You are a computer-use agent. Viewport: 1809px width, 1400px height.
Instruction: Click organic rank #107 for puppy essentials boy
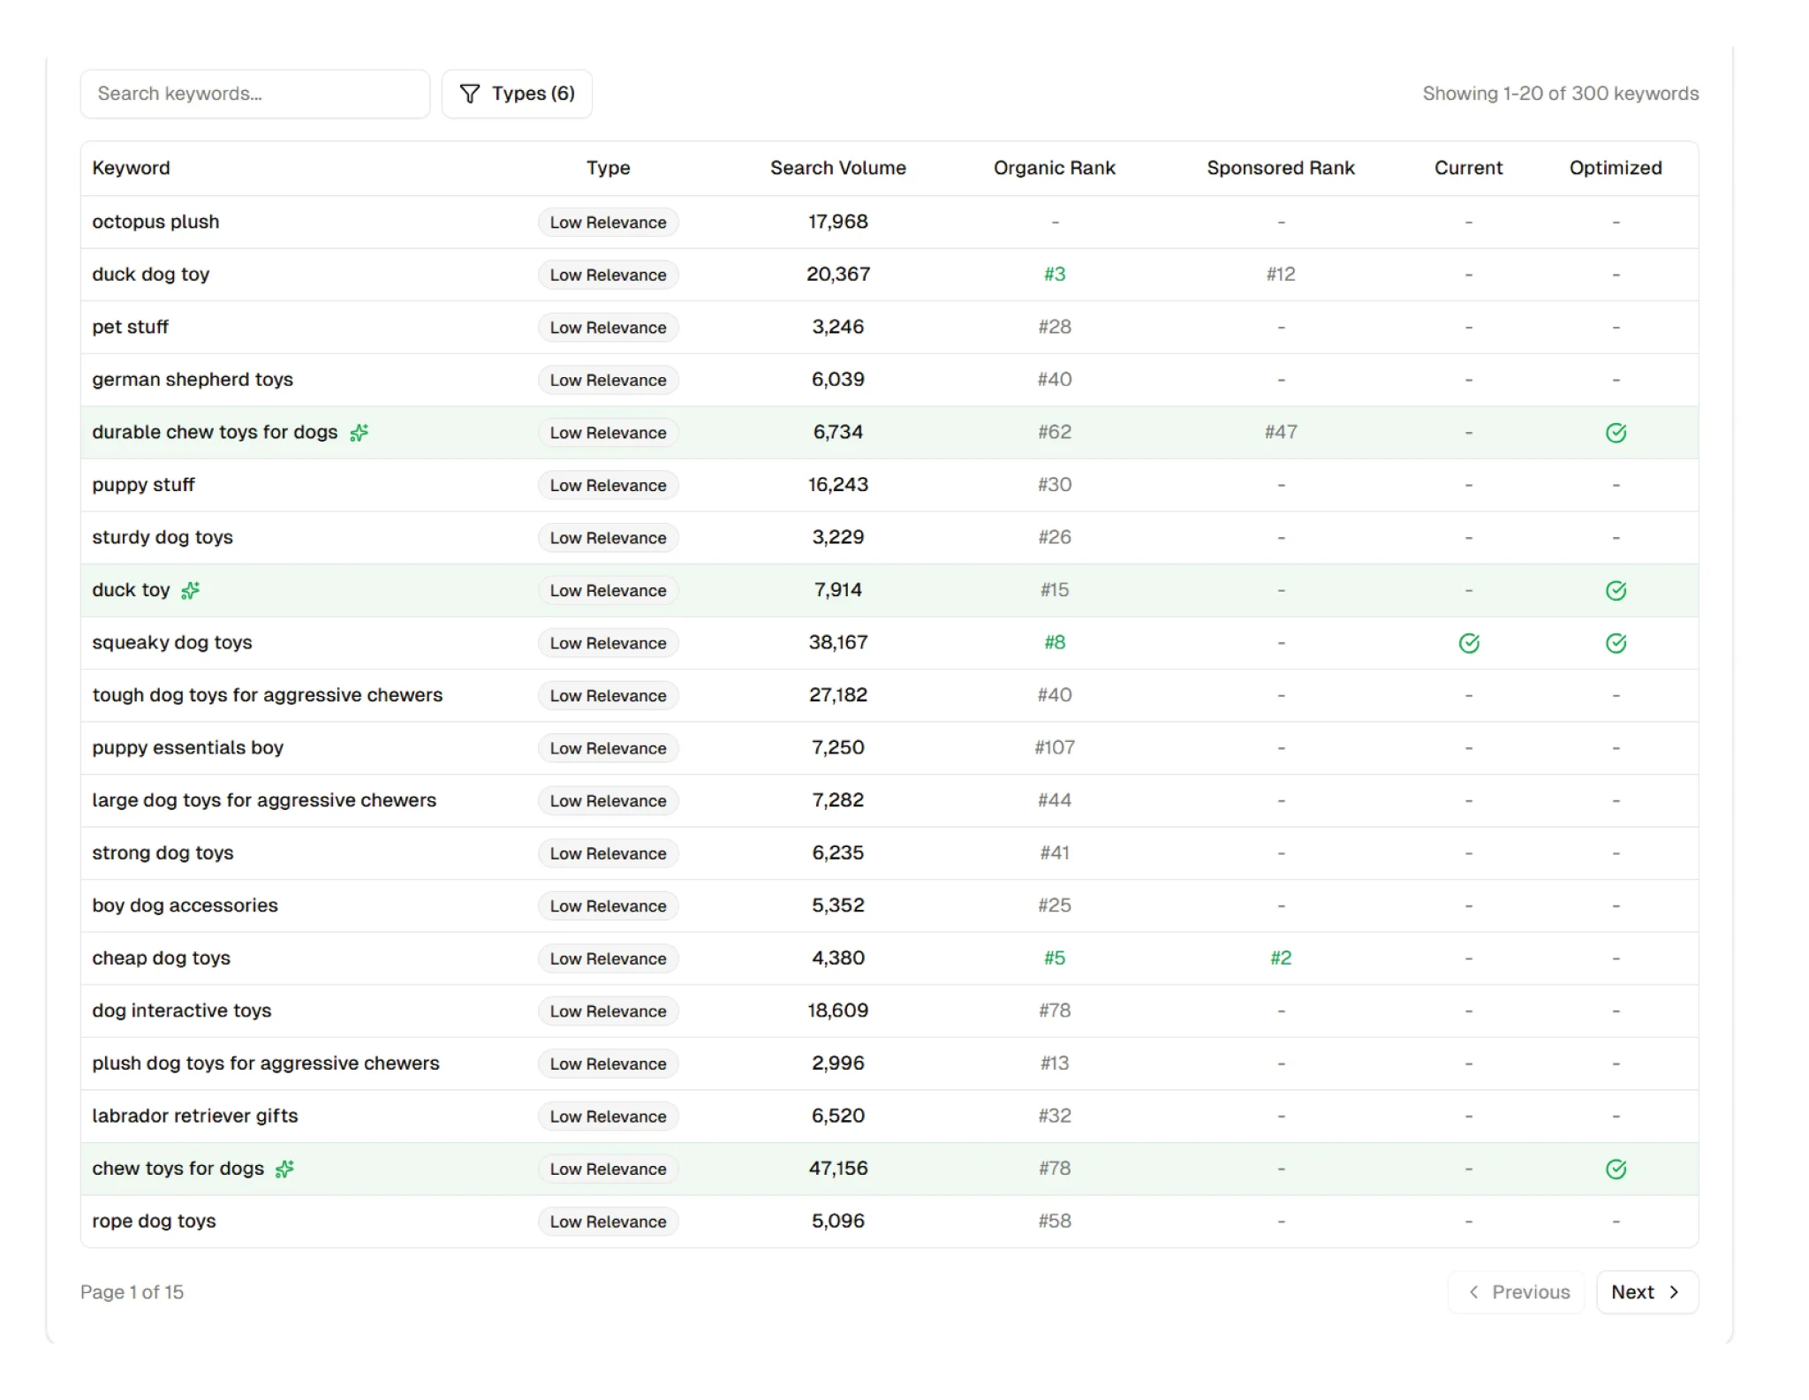click(1054, 748)
